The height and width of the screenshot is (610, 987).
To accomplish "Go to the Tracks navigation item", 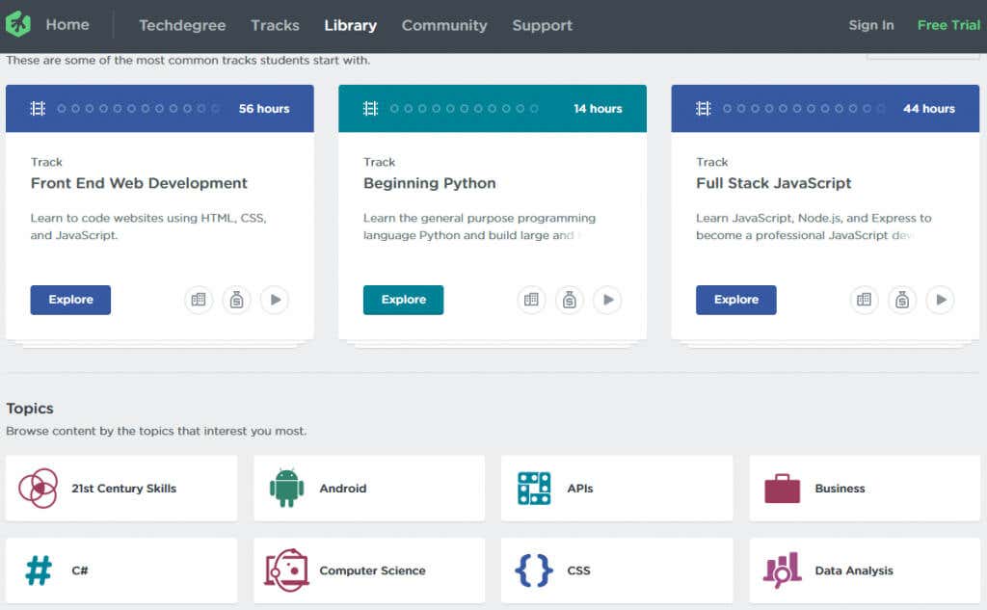I will (275, 25).
